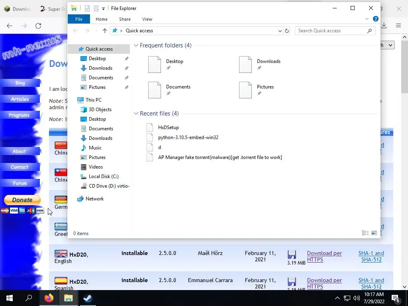Open the Windows Start menu
Screen dimensions: 408x306
[10, 298]
